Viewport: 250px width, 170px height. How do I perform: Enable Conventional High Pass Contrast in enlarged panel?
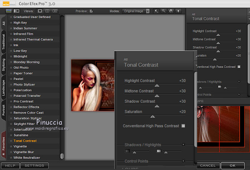[183, 126]
